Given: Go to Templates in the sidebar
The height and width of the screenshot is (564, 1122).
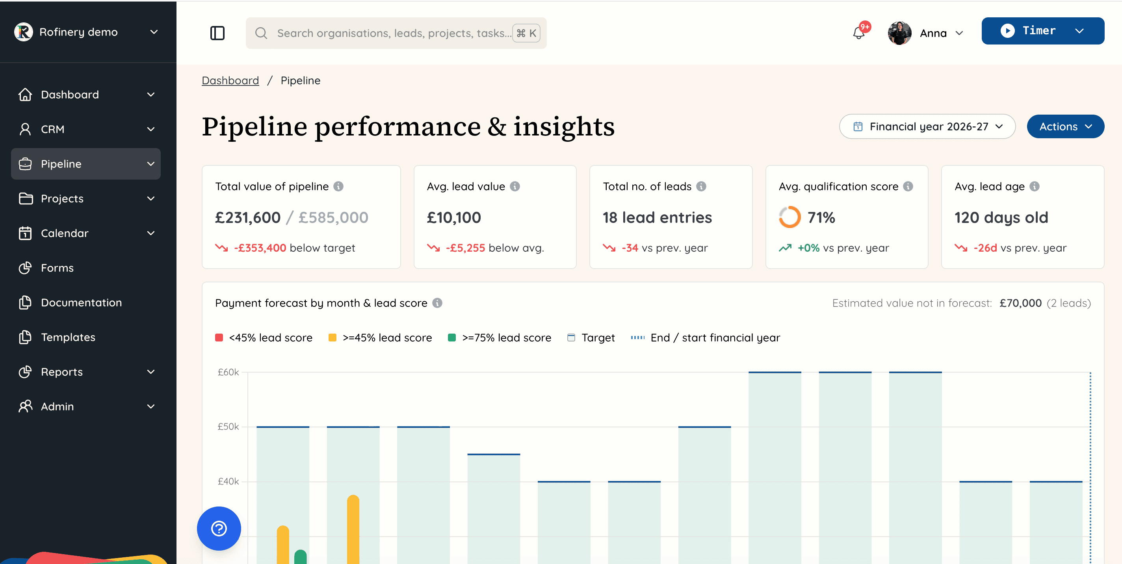Looking at the screenshot, I should 68,337.
